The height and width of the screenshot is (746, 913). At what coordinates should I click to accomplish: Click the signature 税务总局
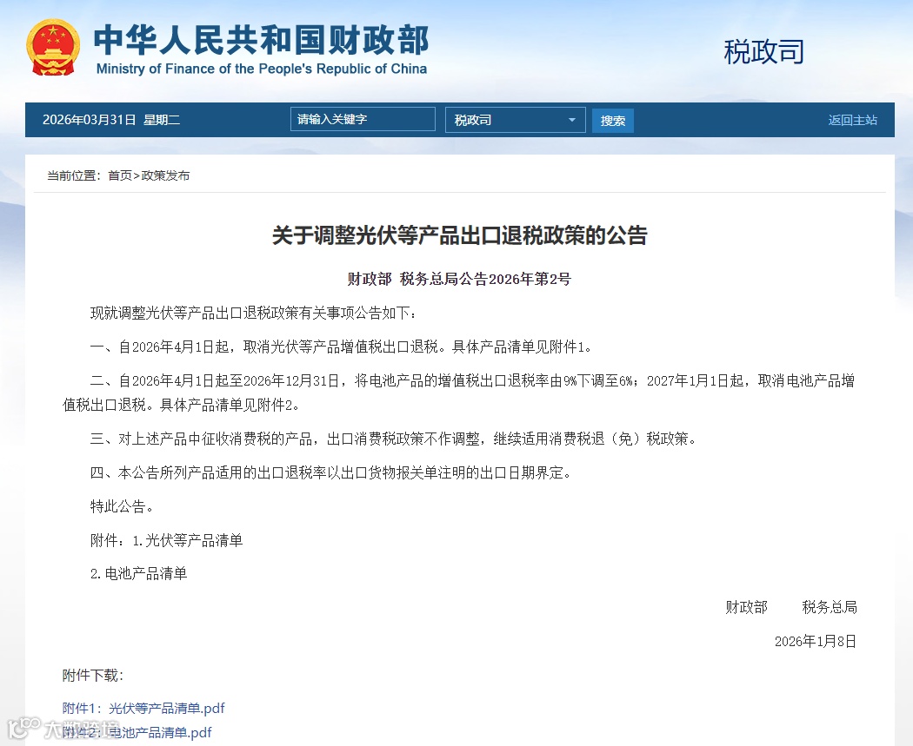[830, 608]
